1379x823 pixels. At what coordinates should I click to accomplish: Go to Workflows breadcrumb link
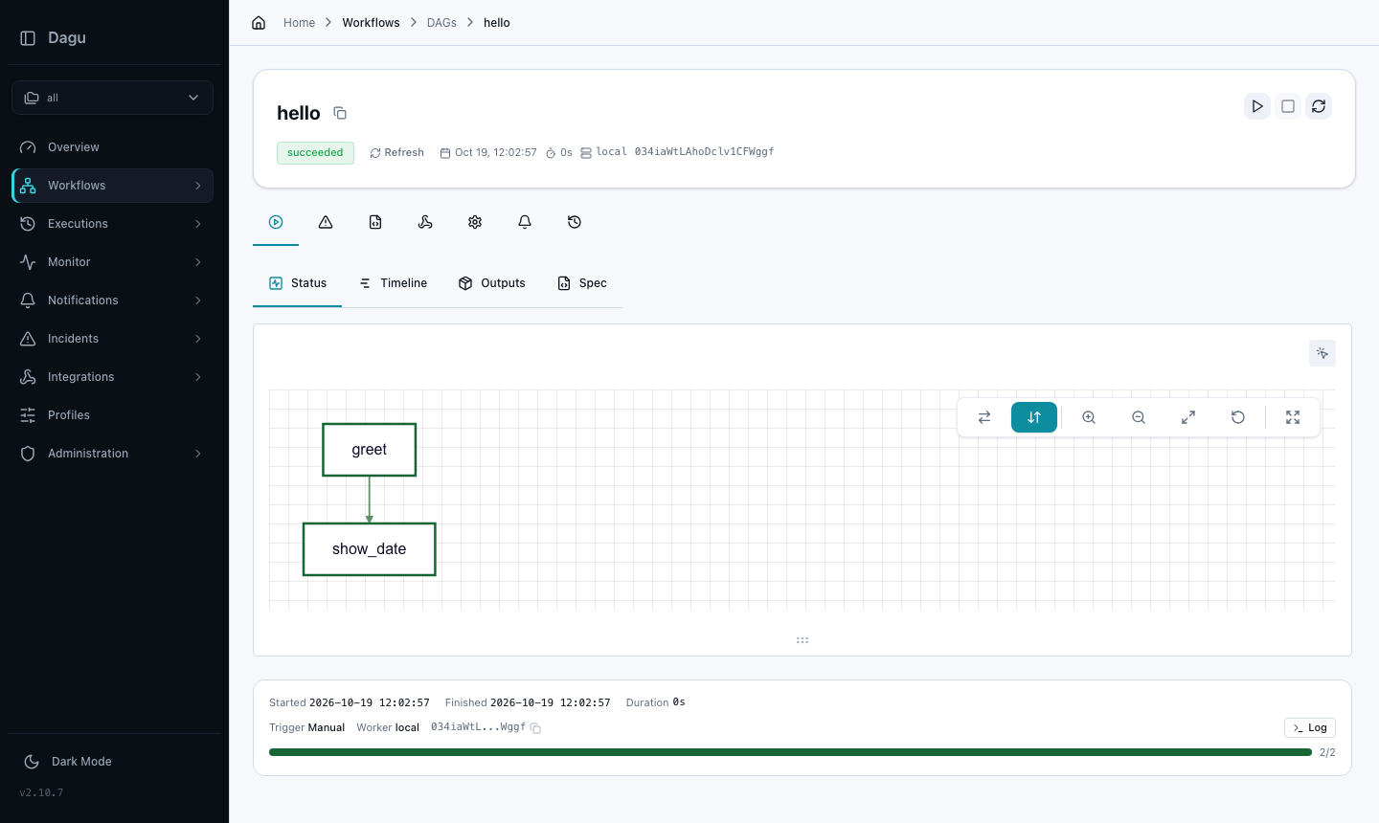371,23
